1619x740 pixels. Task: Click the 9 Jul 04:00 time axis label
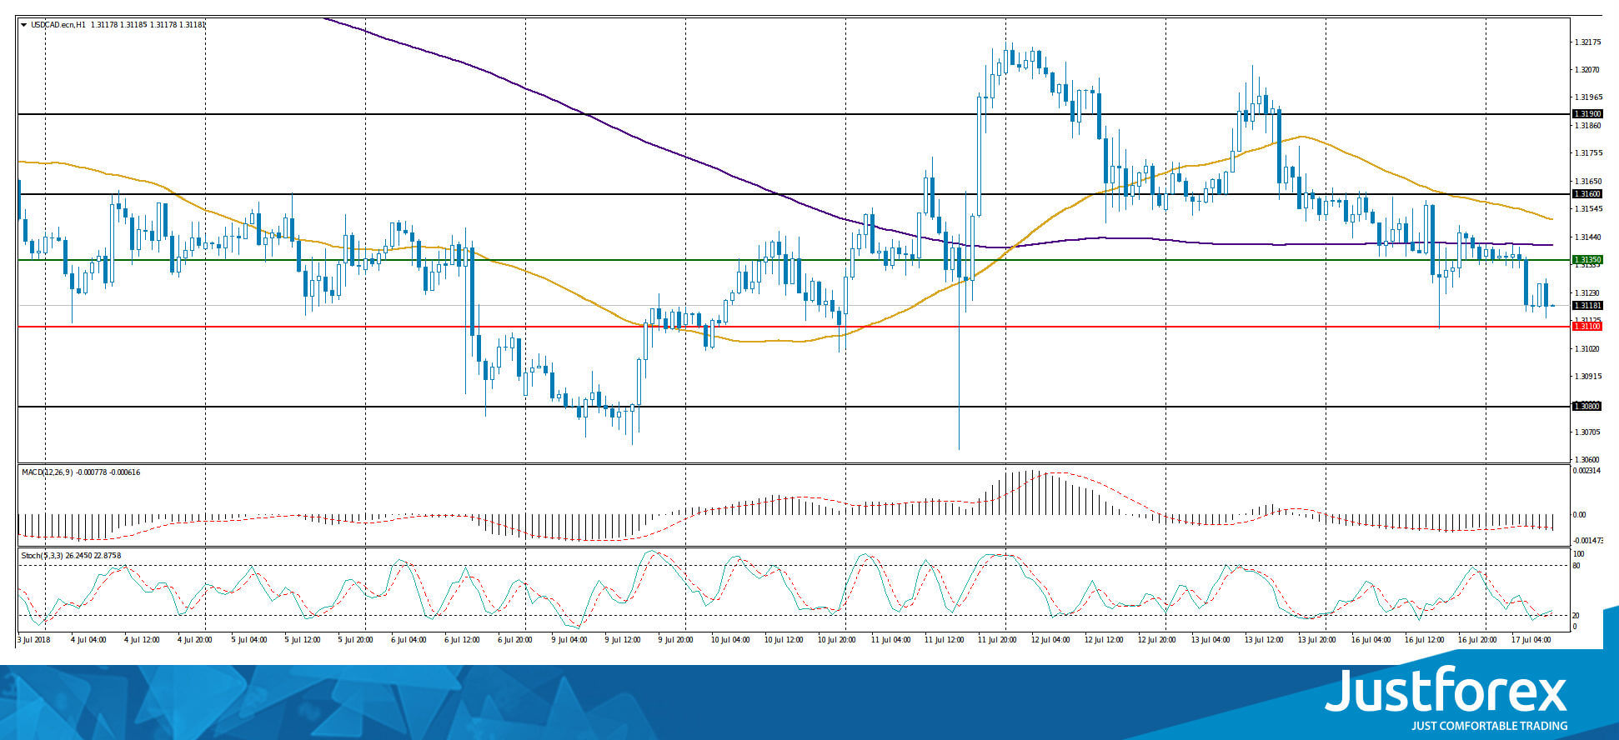(x=569, y=640)
